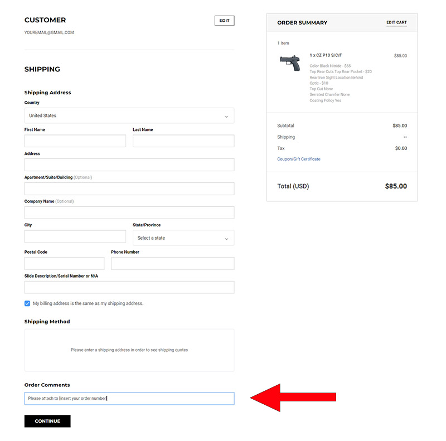Click the Address text field
Viewport: 446px width, 441px height.
point(129,165)
